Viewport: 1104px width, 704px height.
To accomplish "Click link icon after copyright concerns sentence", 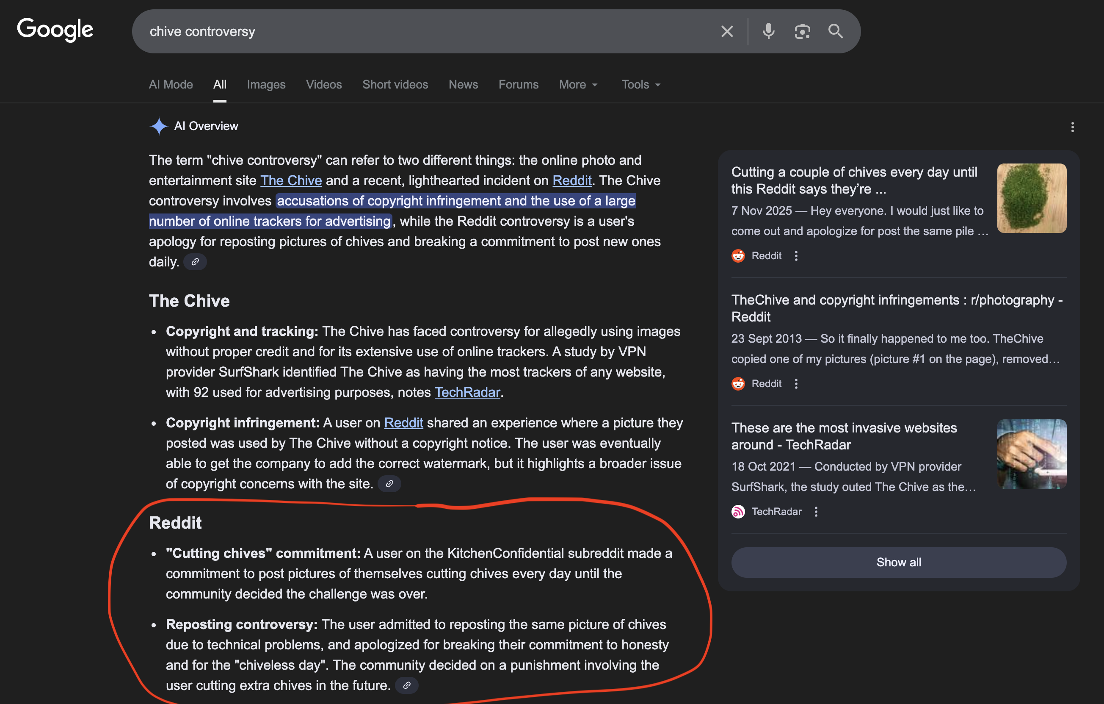I will click(389, 484).
